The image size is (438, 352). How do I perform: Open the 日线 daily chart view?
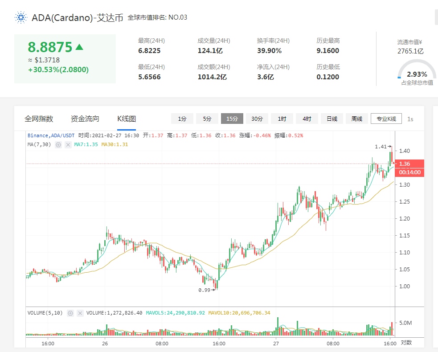332,119
